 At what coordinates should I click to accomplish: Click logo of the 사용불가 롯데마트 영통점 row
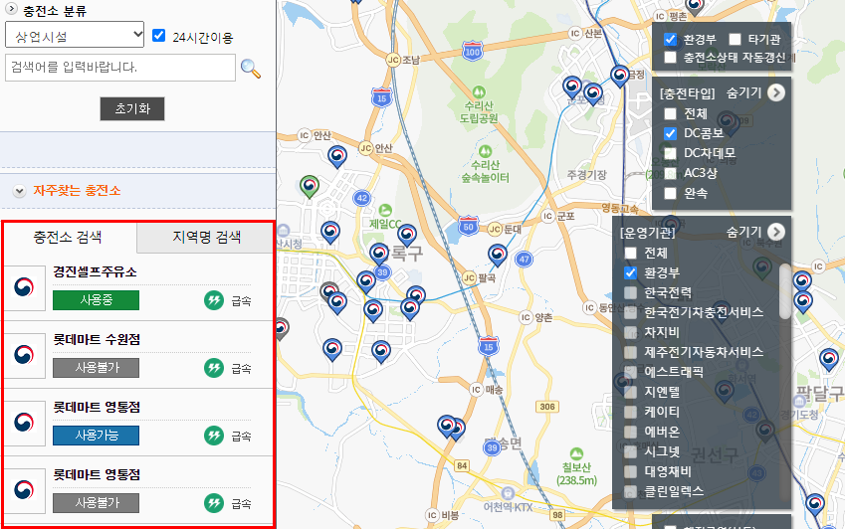24,490
